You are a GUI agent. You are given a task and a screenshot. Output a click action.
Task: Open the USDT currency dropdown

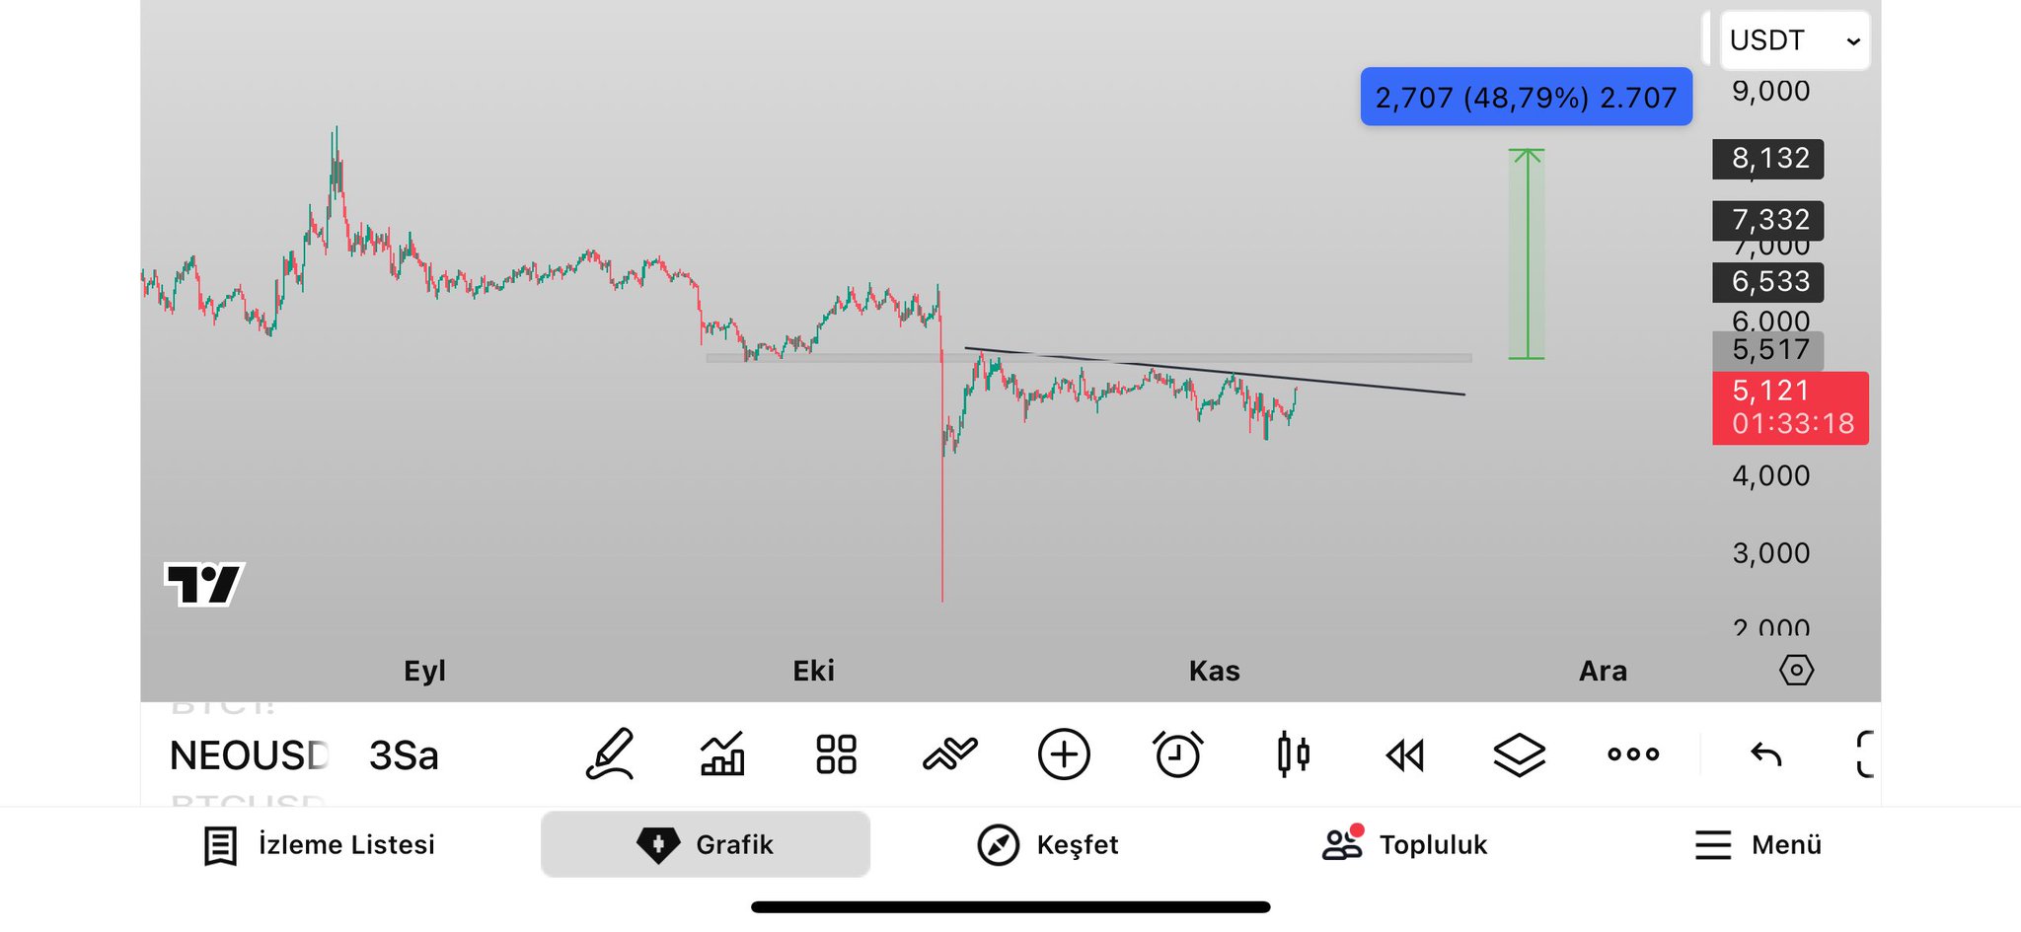click(x=1795, y=40)
